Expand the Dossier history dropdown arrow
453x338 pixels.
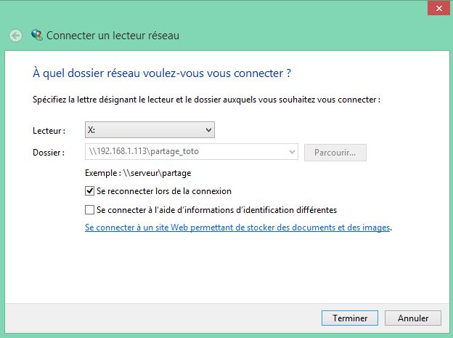click(292, 152)
